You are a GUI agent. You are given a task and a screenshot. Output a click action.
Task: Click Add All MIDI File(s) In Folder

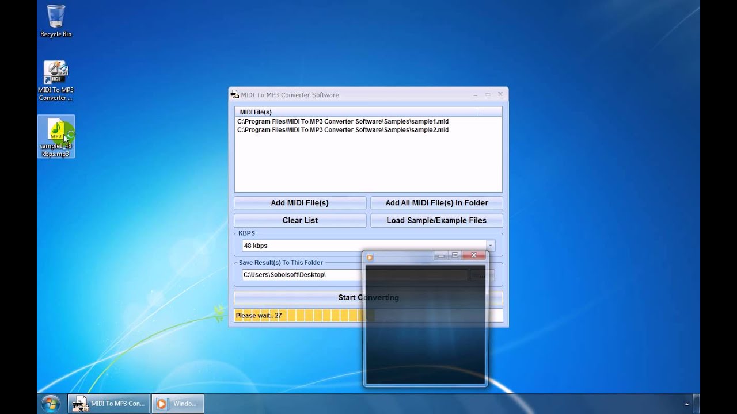[436, 203]
